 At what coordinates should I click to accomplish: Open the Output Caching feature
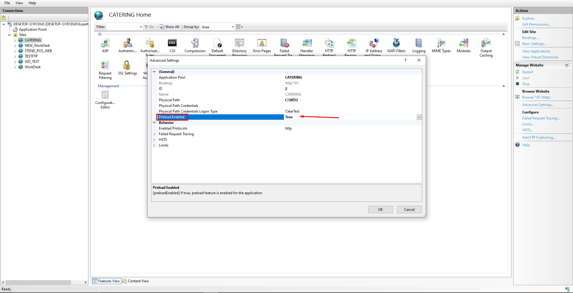click(486, 44)
